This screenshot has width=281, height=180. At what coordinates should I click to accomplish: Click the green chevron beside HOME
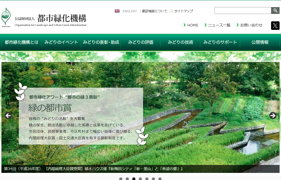(184, 25)
